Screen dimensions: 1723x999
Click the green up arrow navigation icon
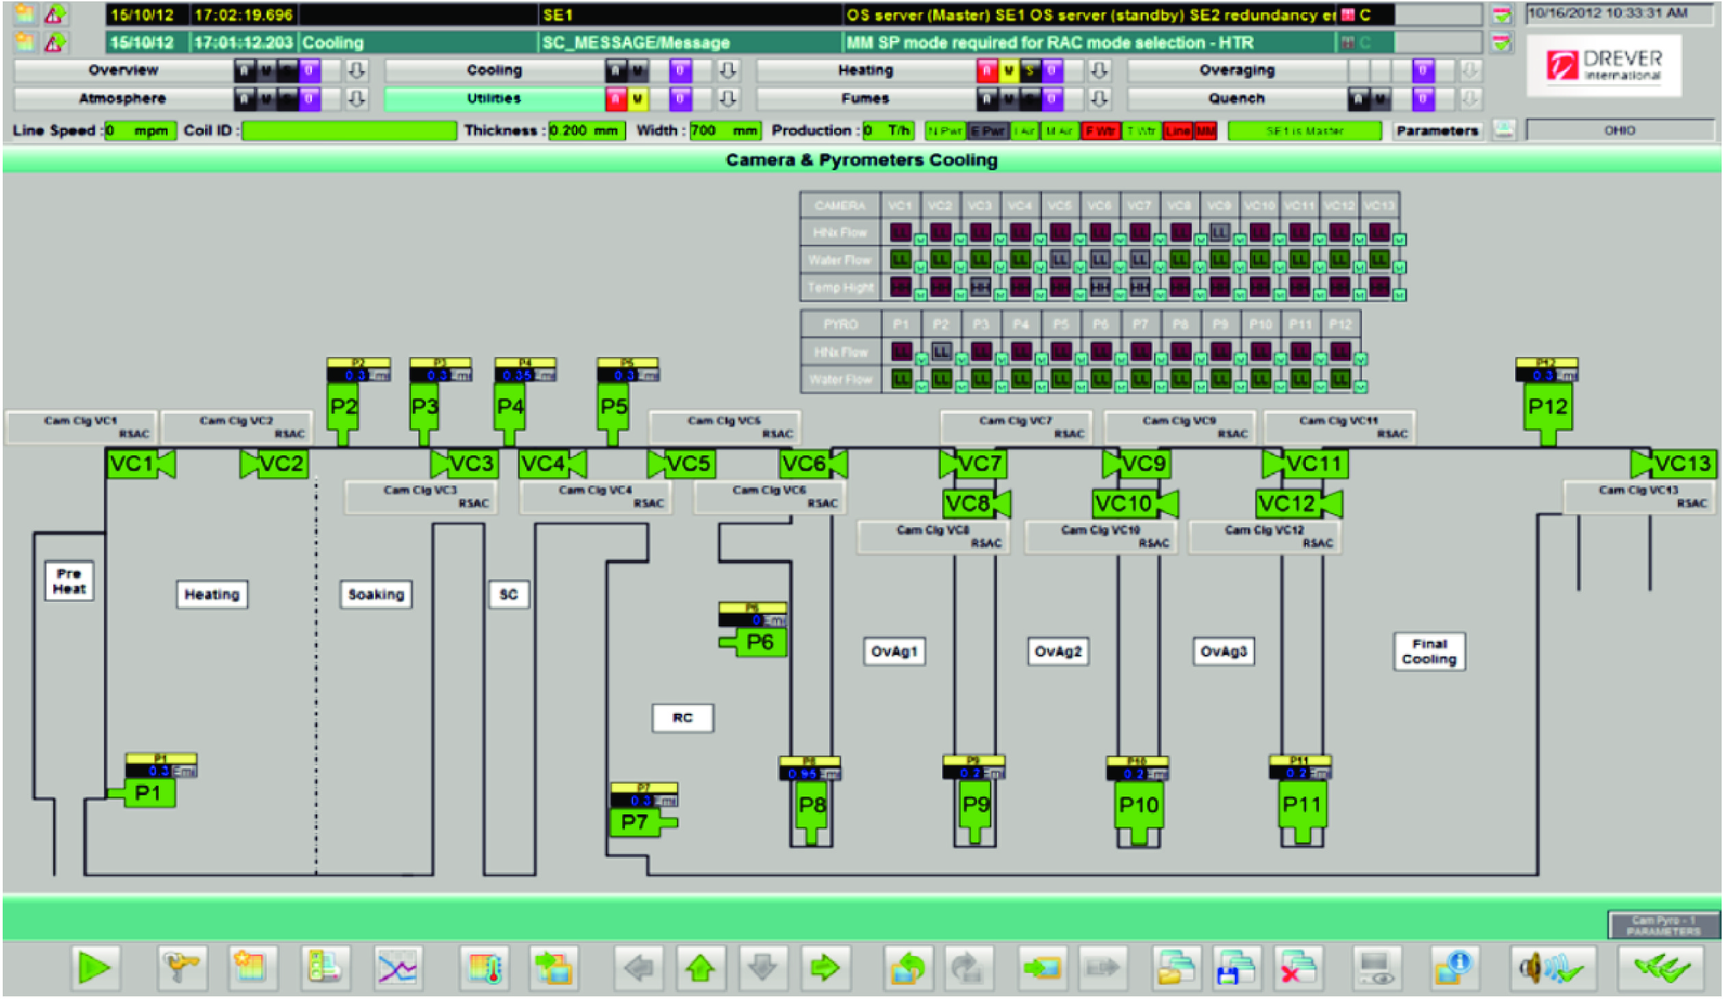[700, 968]
